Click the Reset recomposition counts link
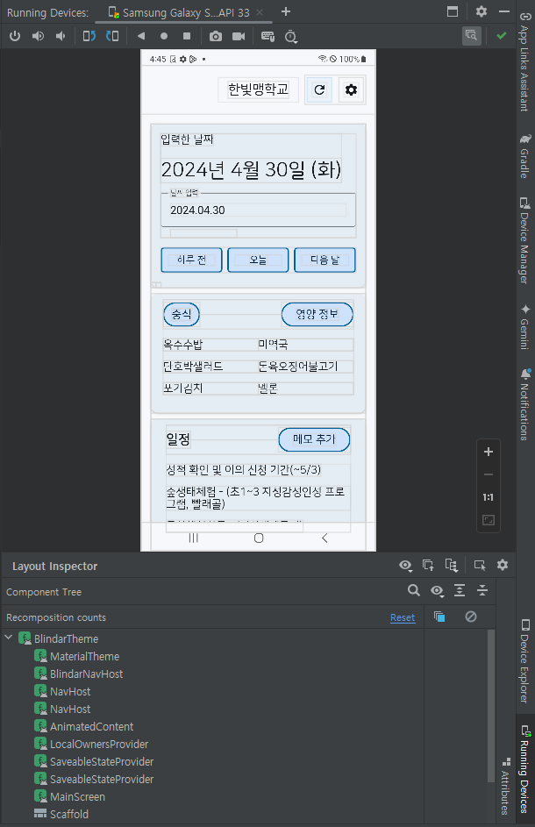 pyautogui.click(x=403, y=617)
